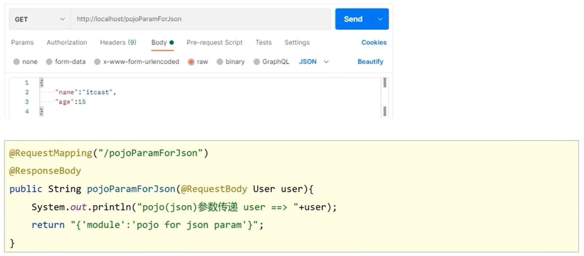Click the request URL field
Screen dimensions: 584x256
[201, 19]
